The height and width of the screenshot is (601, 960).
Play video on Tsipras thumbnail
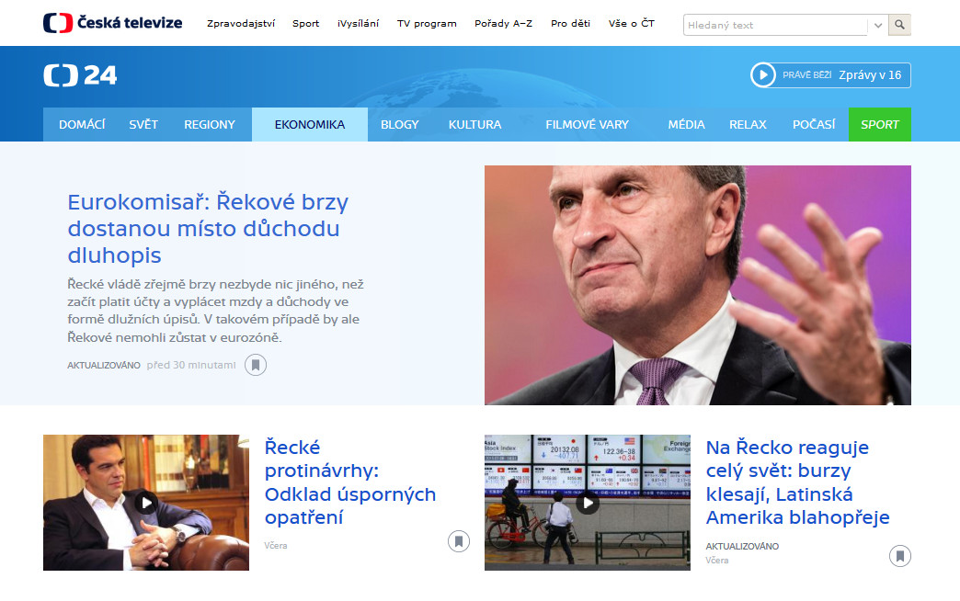click(x=145, y=503)
